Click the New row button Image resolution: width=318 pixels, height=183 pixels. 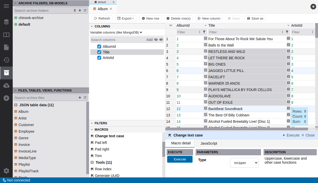[x=150, y=18]
